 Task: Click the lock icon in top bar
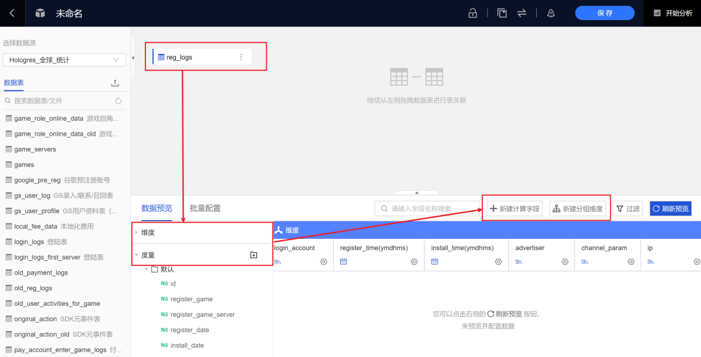tap(473, 13)
